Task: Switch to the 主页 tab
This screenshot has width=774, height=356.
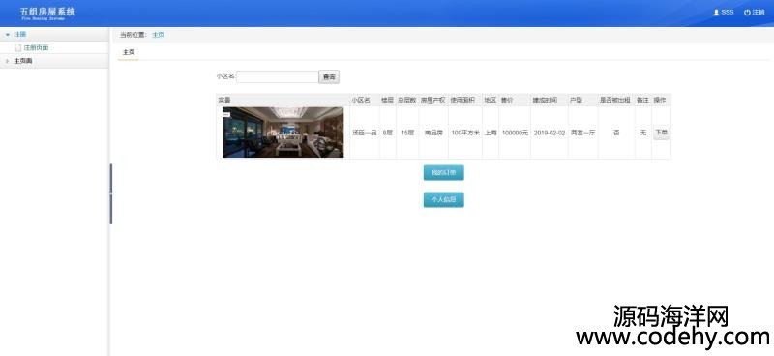Action: [x=129, y=52]
